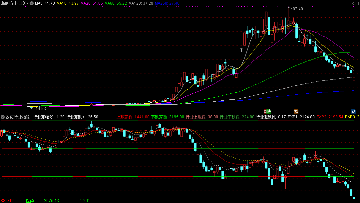Click the 880400 index code
This screenshot has width=360, height=203.
[x=8, y=201]
